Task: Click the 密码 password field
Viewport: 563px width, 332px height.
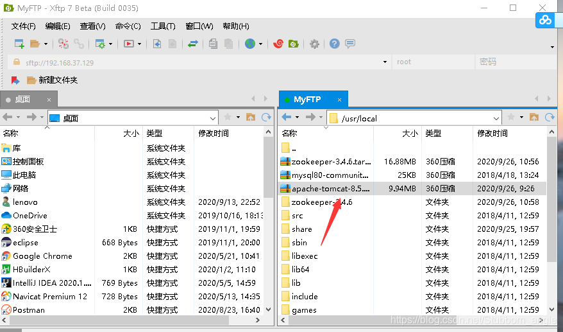Action: pos(516,62)
